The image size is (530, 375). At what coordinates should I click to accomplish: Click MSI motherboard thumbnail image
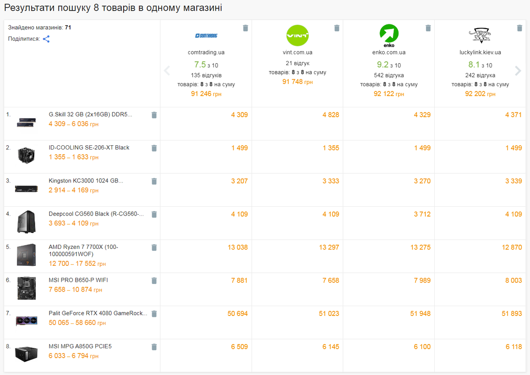(x=26, y=288)
